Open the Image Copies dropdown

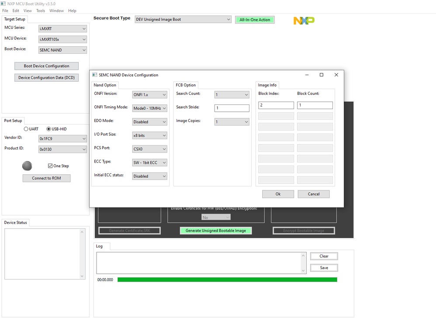[x=232, y=122]
